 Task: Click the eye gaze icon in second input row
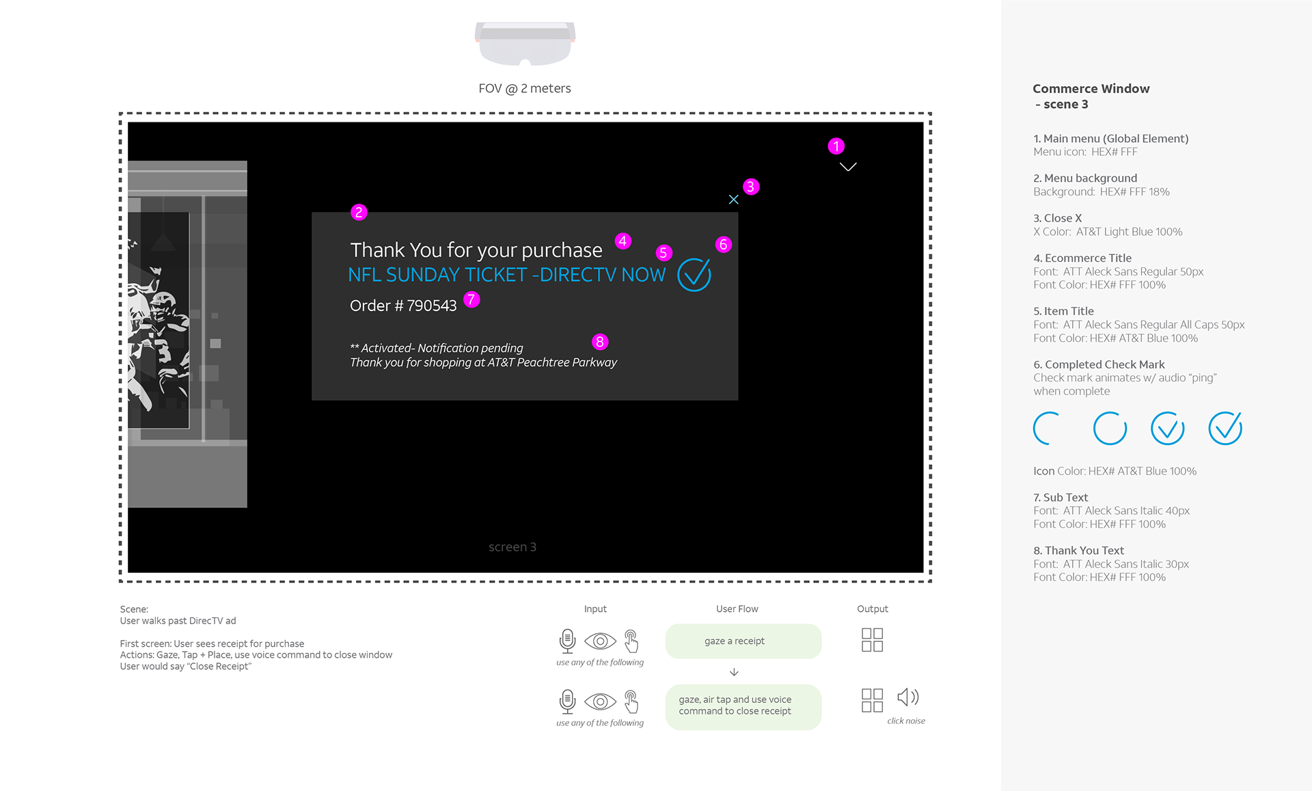(600, 701)
